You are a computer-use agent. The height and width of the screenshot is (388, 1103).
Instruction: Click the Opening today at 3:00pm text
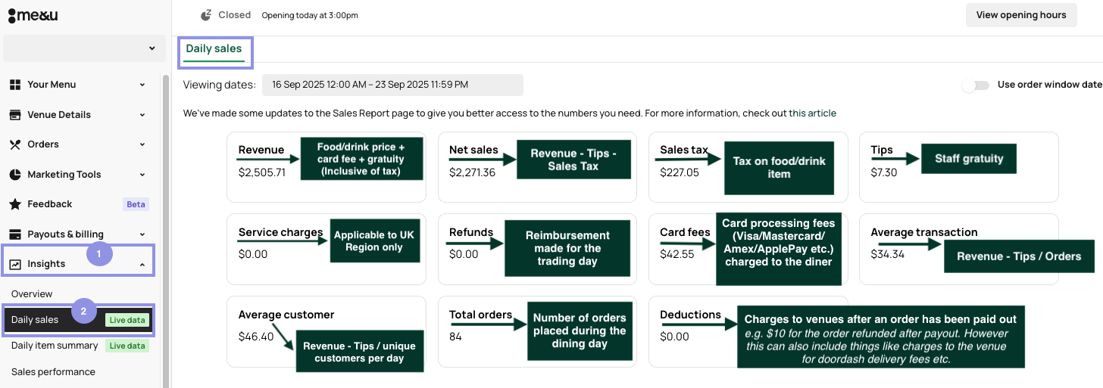pyautogui.click(x=310, y=15)
